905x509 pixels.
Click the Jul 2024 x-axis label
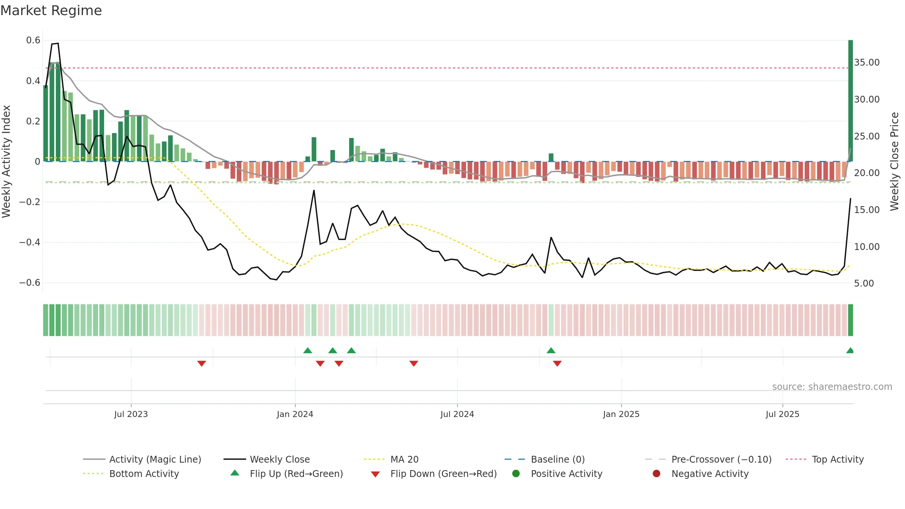point(457,414)
